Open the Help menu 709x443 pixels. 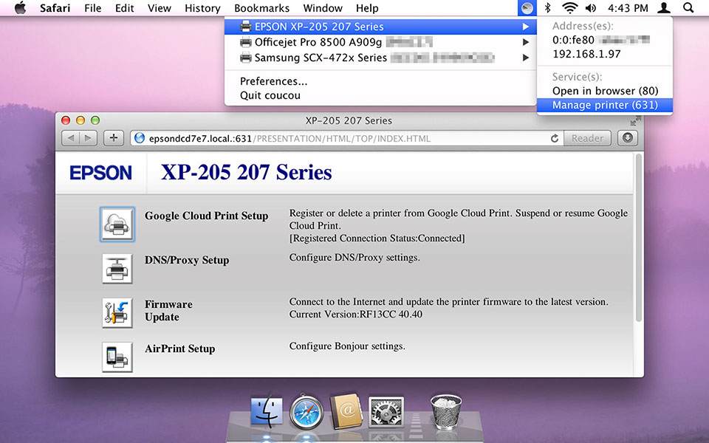pyautogui.click(x=367, y=8)
